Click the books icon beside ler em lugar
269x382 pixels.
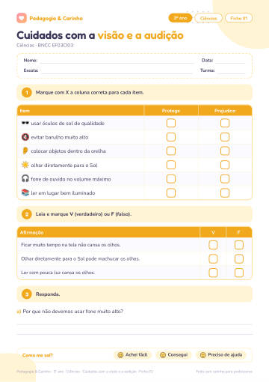point(25,192)
